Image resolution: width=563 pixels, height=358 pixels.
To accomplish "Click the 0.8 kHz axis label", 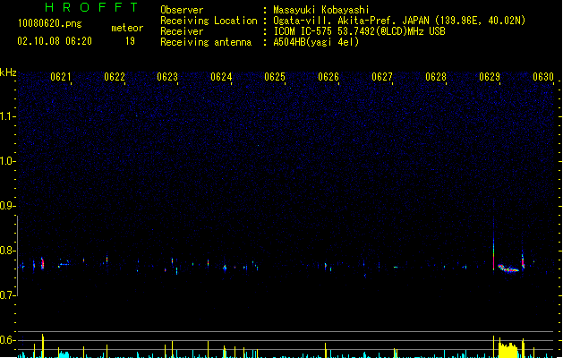I will [7, 251].
